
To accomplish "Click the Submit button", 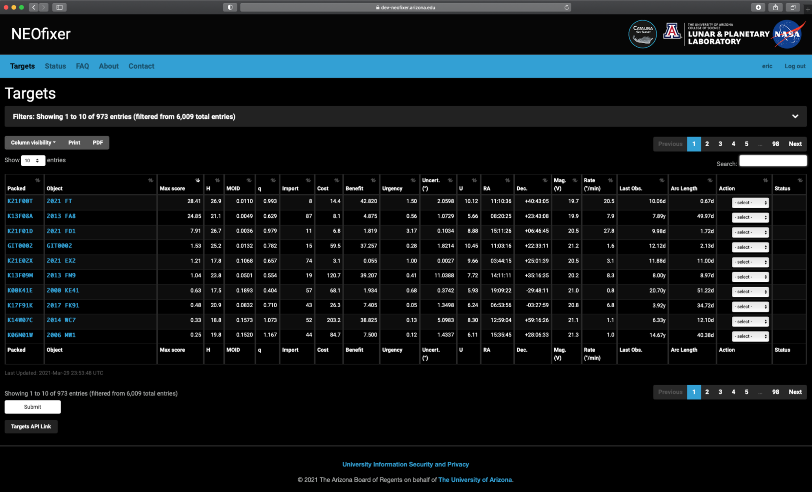I will [x=33, y=407].
